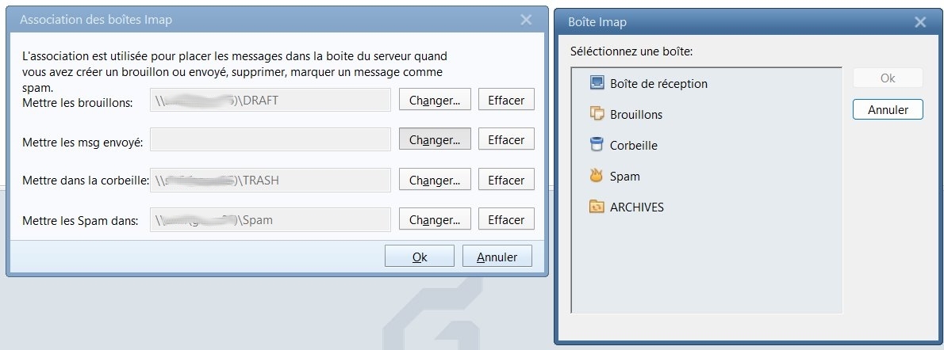Erase the sent messages association
The image size is (944, 350).
point(506,140)
